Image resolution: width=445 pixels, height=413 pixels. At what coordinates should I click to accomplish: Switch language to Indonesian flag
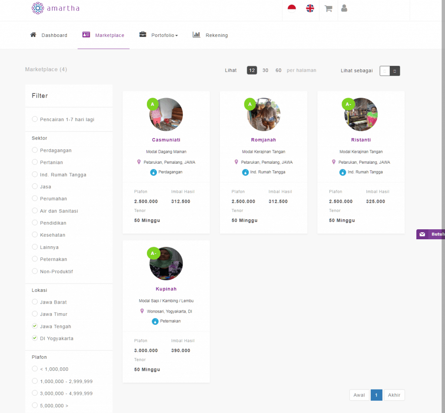pyautogui.click(x=292, y=8)
